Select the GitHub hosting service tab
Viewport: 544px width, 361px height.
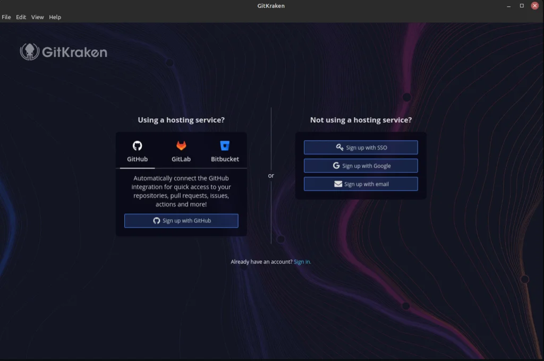[x=138, y=151]
